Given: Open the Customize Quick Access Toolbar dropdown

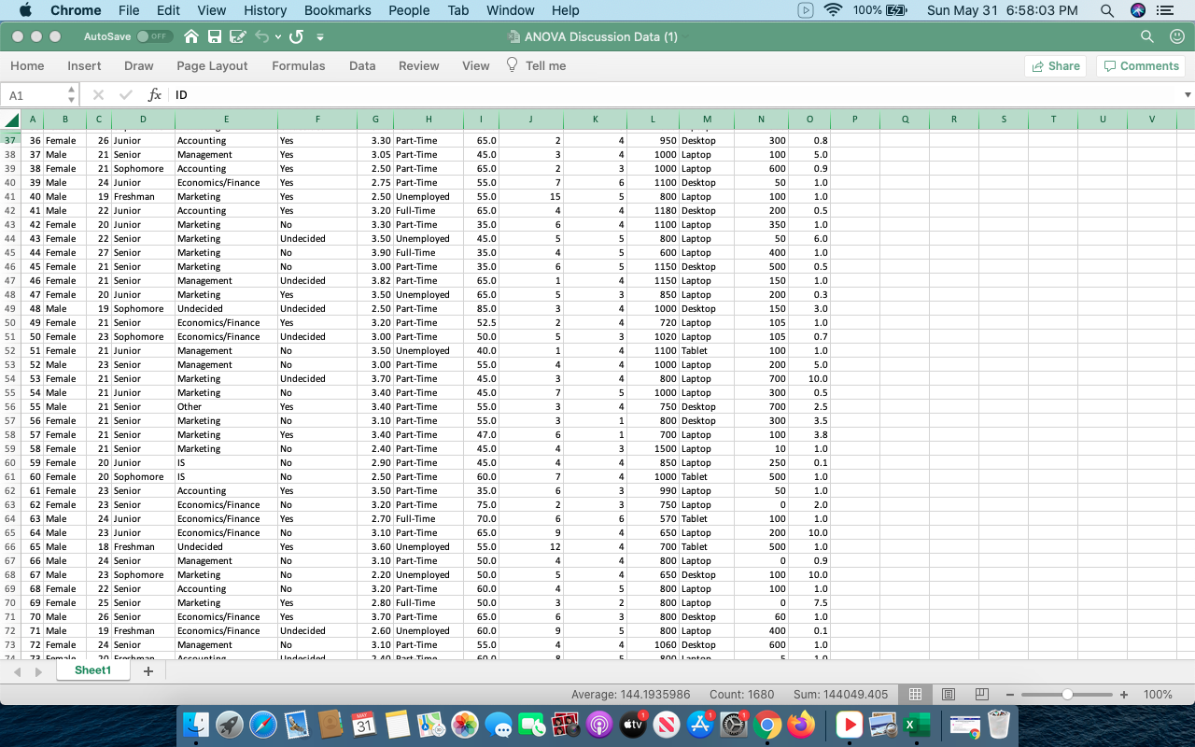Looking at the screenshot, I should (320, 37).
